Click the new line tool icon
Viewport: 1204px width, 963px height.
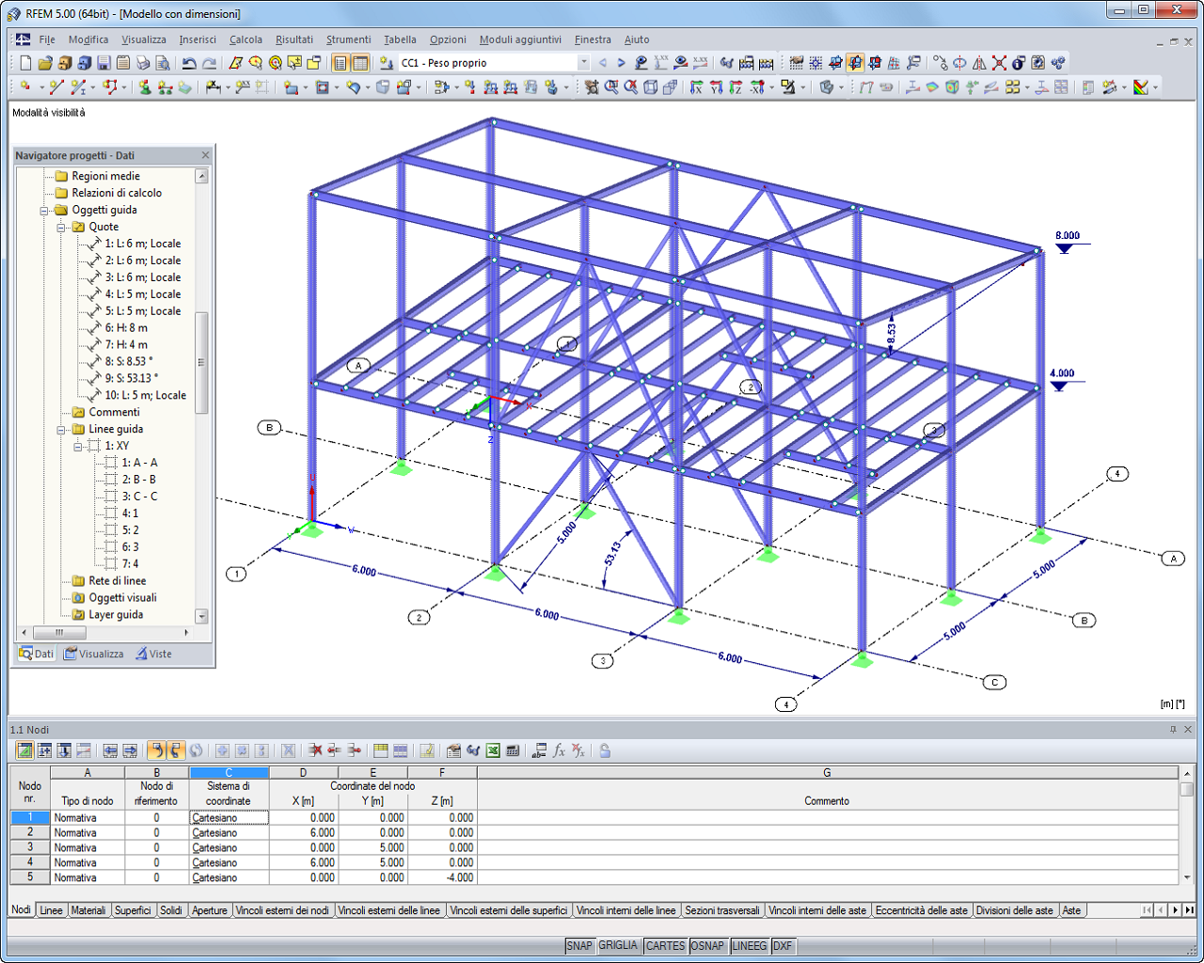(56, 87)
